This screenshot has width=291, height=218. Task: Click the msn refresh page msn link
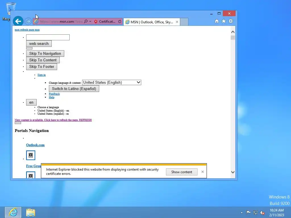coord(27,30)
